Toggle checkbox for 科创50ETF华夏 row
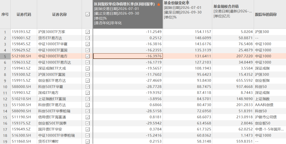Viewport: 286px width, 144px height. 87,87
